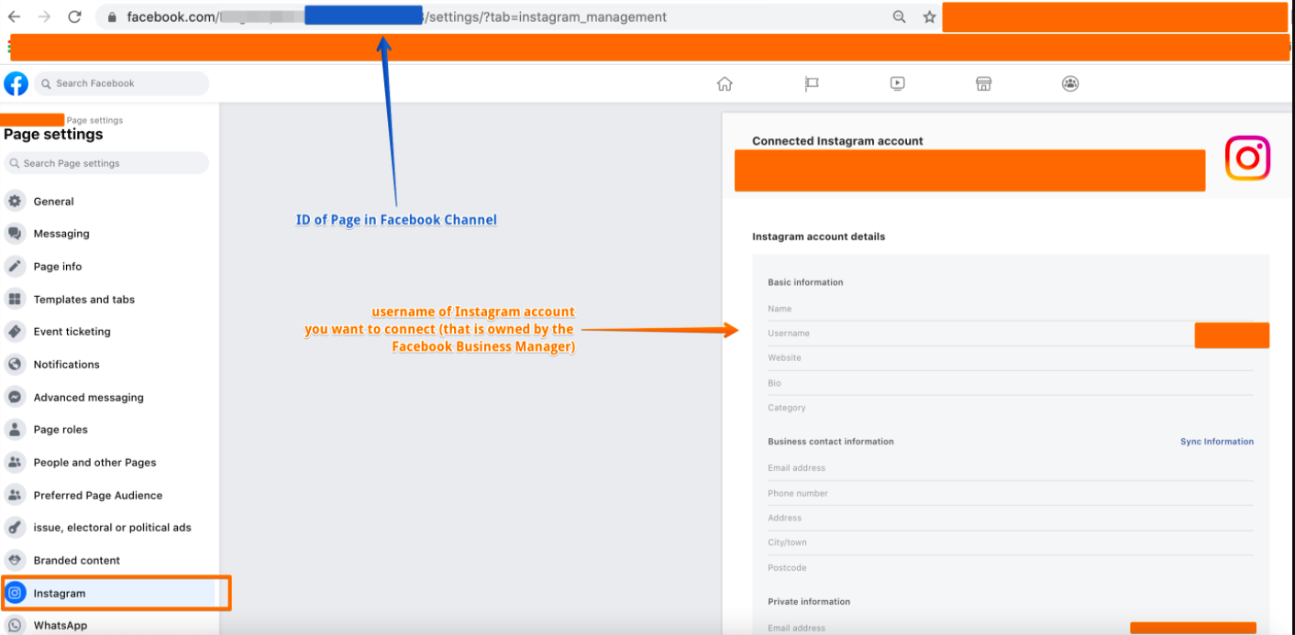Click the padlock site info icon
The height and width of the screenshot is (635, 1295).
coord(111,16)
